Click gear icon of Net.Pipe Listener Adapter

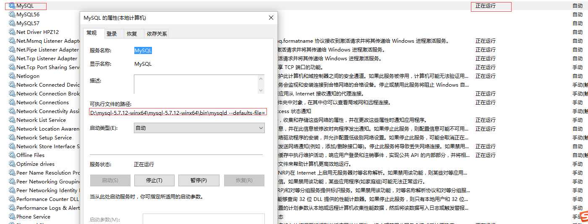[12, 50]
